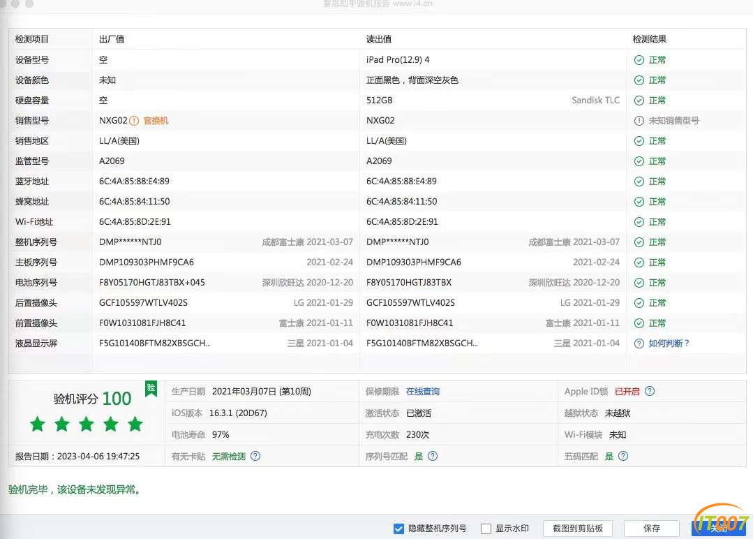This screenshot has height=539, width=753.
Task: Click the green check icon in 监管型号 row
Action: coord(639,161)
